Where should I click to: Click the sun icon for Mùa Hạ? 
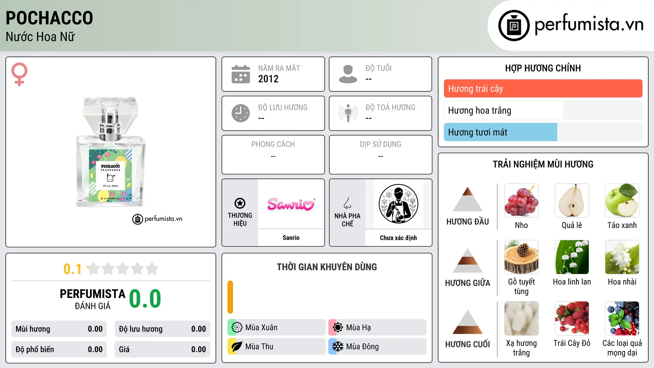[x=338, y=327]
